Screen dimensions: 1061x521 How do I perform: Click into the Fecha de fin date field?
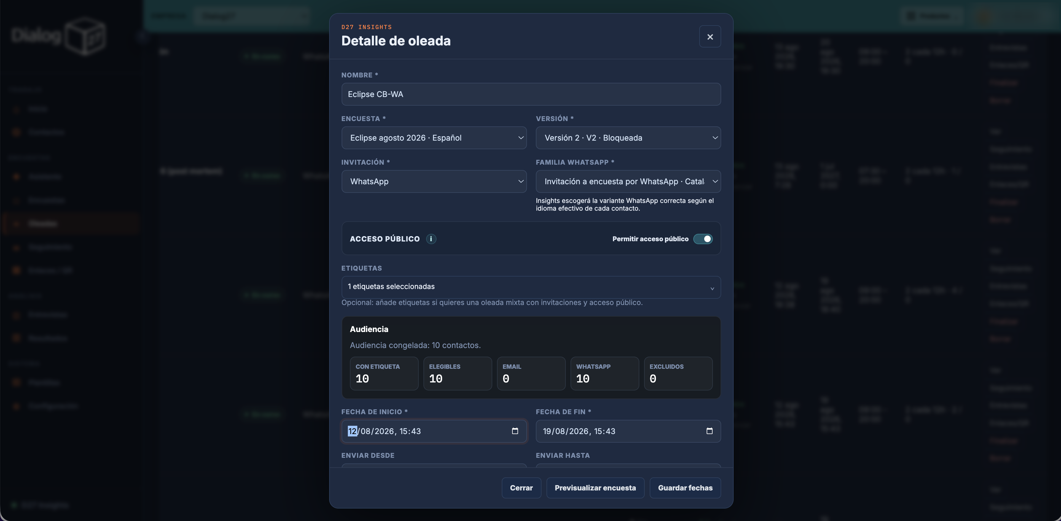tap(628, 431)
